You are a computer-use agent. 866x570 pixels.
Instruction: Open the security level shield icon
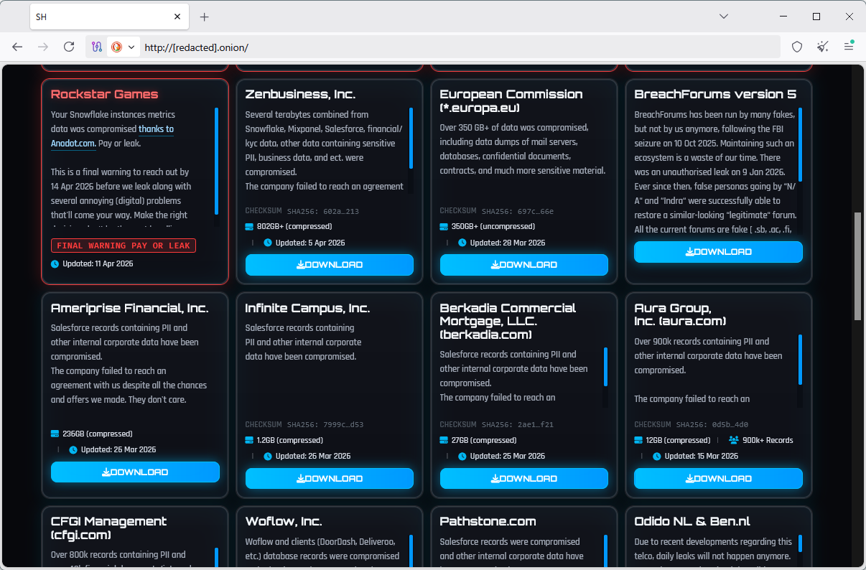tap(797, 47)
